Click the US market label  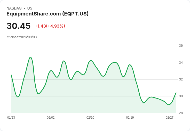point(30,8)
